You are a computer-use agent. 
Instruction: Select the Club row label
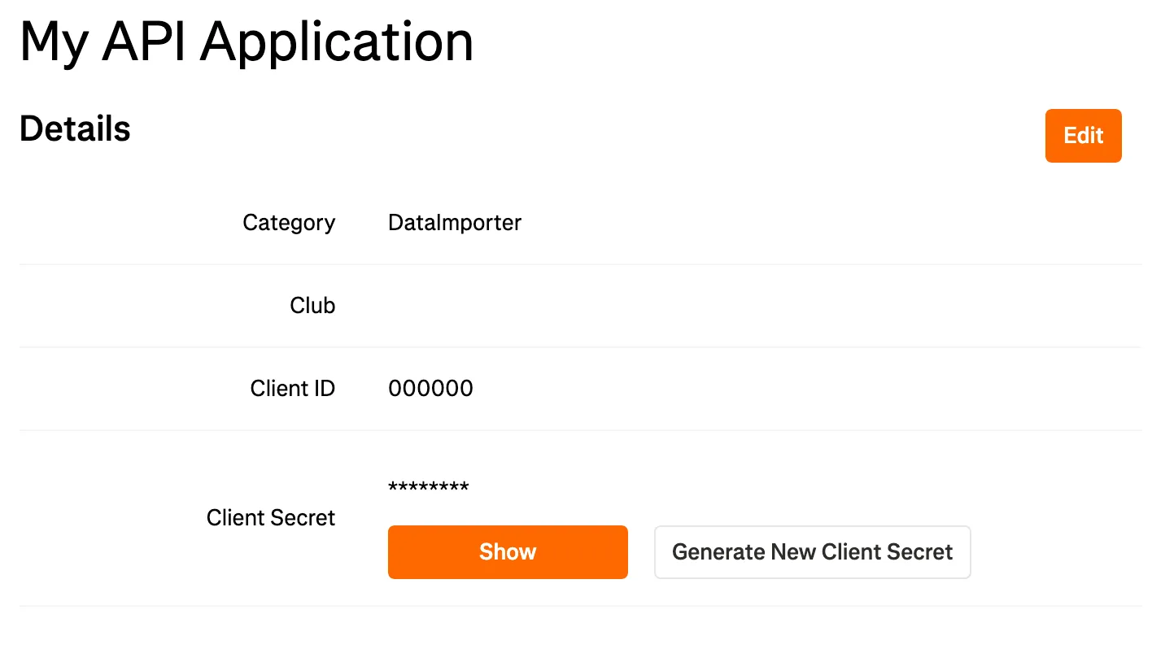(x=312, y=305)
